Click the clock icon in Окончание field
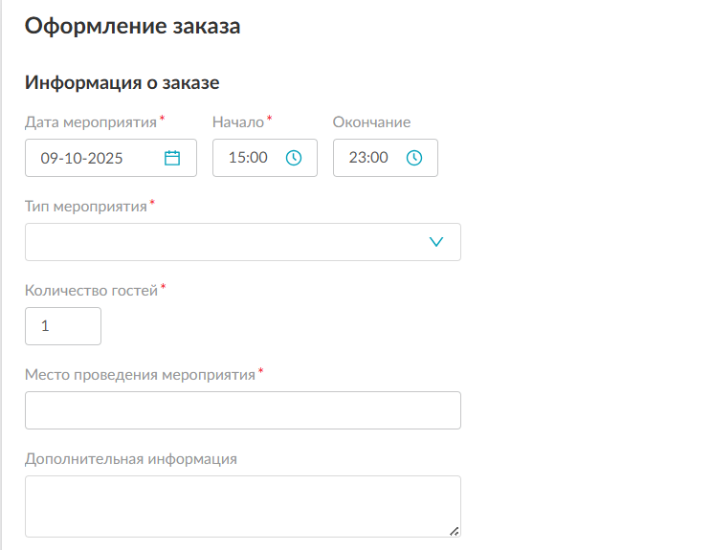This screenshot has height=550, width=711. pos(414,159)
